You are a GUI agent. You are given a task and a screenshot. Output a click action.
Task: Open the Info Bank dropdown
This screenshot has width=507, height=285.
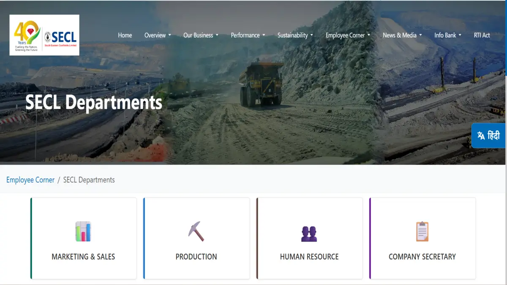click(x=448, y=35)
